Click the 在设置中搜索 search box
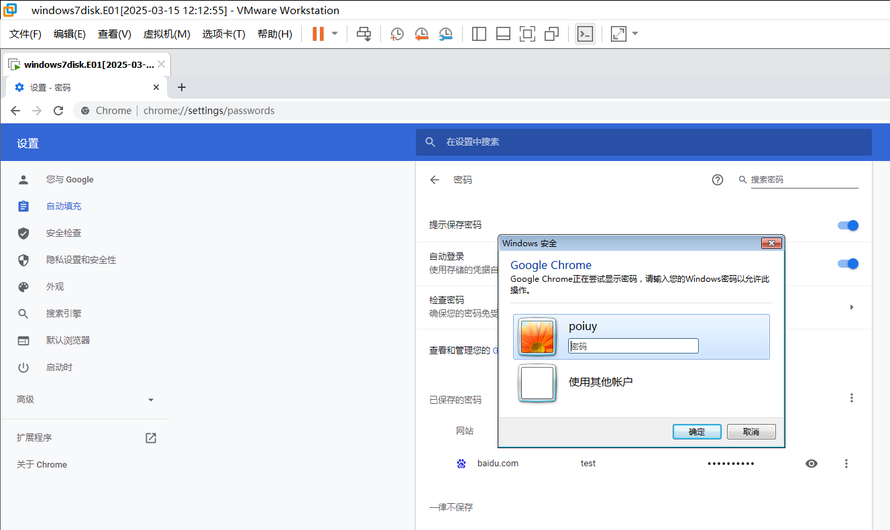Image resolution: width=890 pixels, height=530 pixels. click(644, 142)
